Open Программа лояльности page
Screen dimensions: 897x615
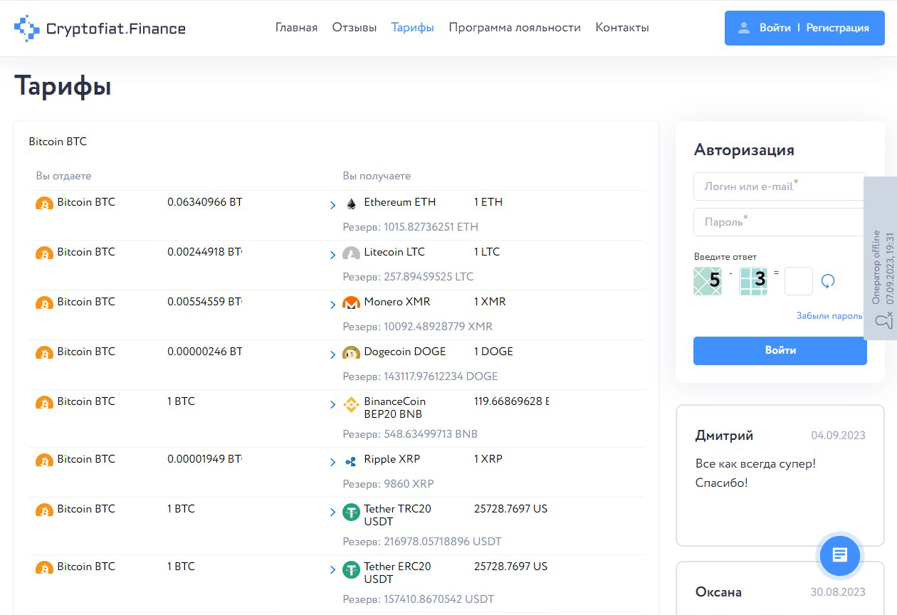[x=515, y=28]
